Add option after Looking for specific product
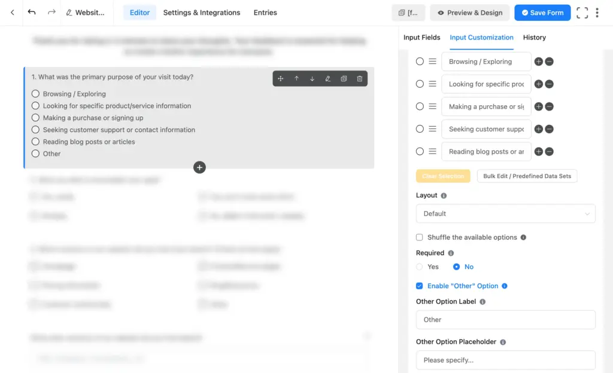 tap(538, 84)
